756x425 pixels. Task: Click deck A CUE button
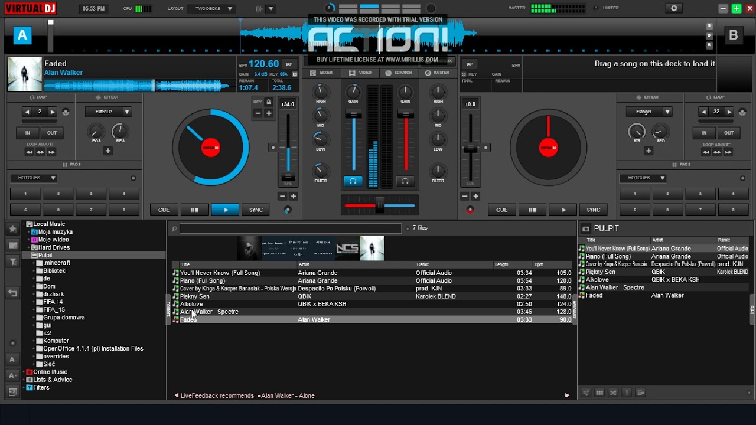point(164,210)
